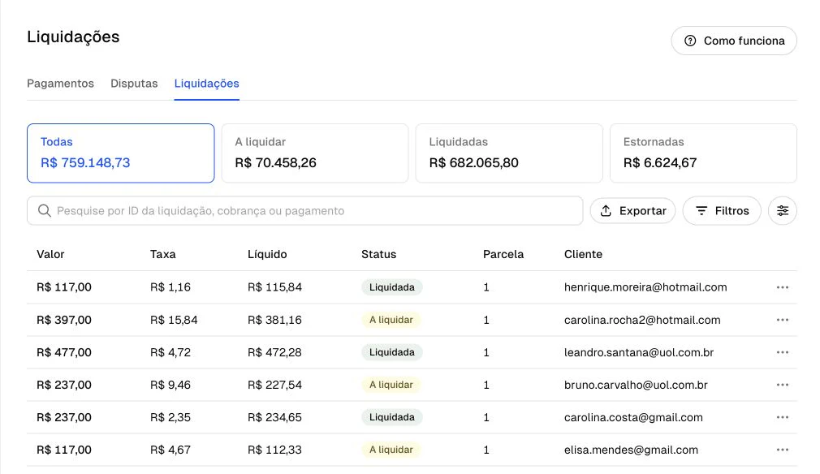Click the settlement search input field

[x=305, y=210]
